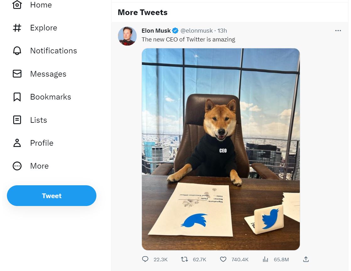Open the tweet's three-dot options menu
Viewport: 351px width, 271px height.
(338, 30)
